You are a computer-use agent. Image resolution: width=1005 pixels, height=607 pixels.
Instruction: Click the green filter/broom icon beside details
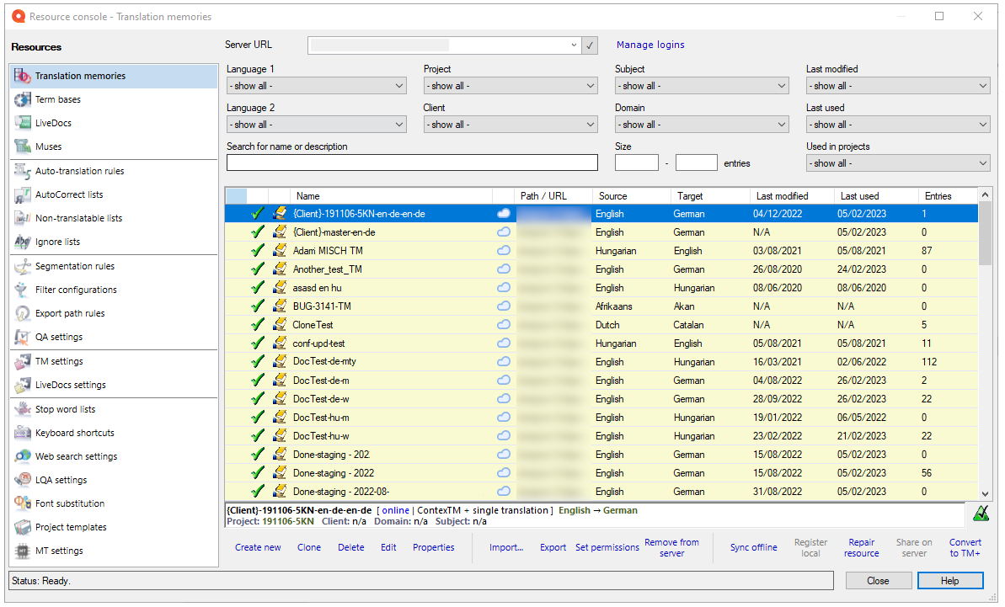981,514
